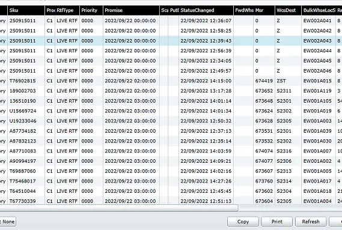Viewport: 342px width, 230px height.
Task: Sort by the Priority column header
Action: pyautogui.click(x=91, y=10)
